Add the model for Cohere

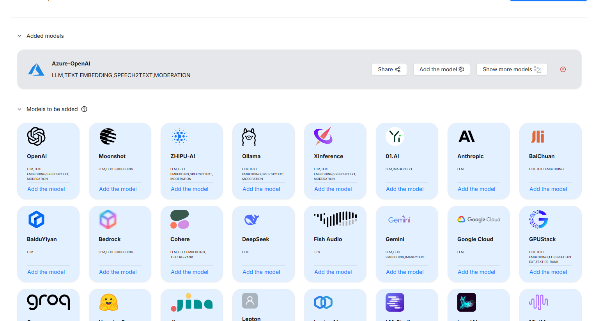point(189,272)
